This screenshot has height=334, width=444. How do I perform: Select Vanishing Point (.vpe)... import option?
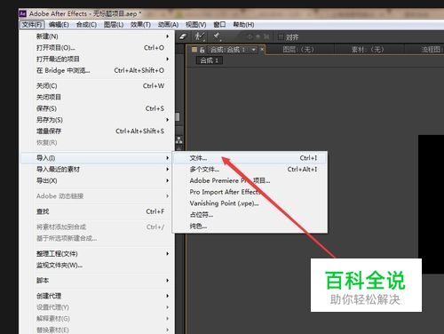click(250, 203)
